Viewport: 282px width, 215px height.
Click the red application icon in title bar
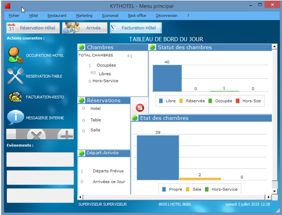point(7,6)
